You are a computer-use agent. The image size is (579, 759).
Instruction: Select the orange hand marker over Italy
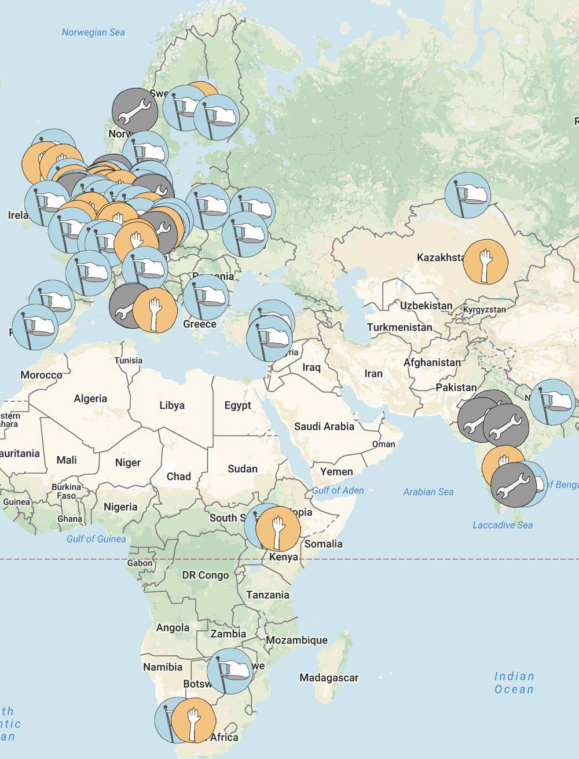pyautogui.click(x=155, y=310)
